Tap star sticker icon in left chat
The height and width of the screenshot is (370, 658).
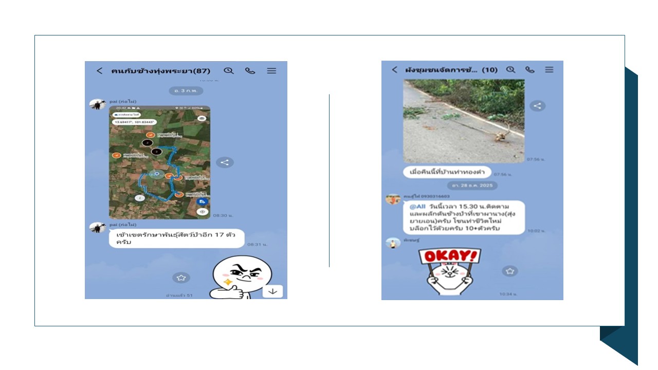tap(181, 277)
